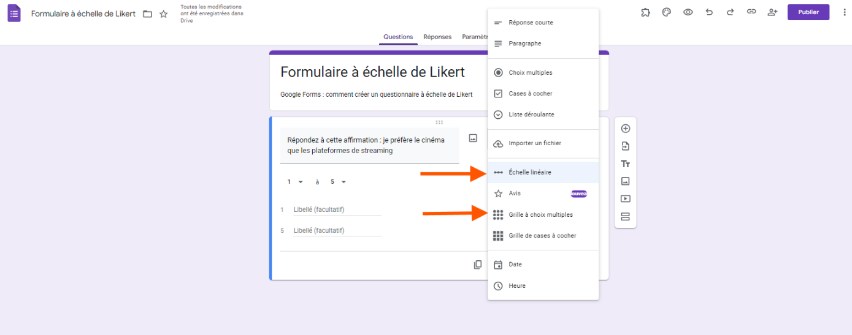Image resolution: width=852 pixels, height=335 pixels.
Task: Choose 'Cases à cocher' question type
Action: click(530, 94)
